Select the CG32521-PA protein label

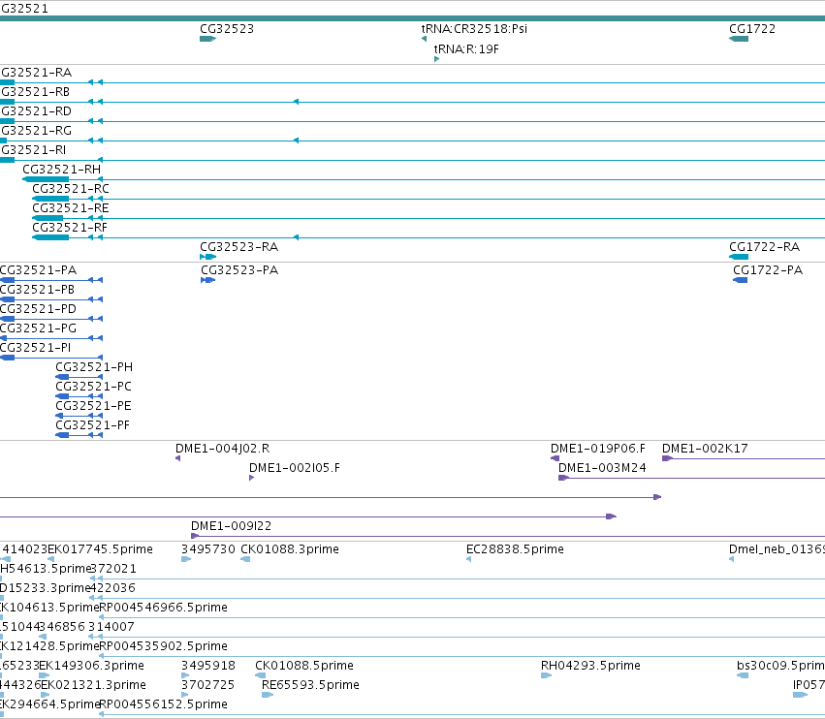[x=39, y=270]
